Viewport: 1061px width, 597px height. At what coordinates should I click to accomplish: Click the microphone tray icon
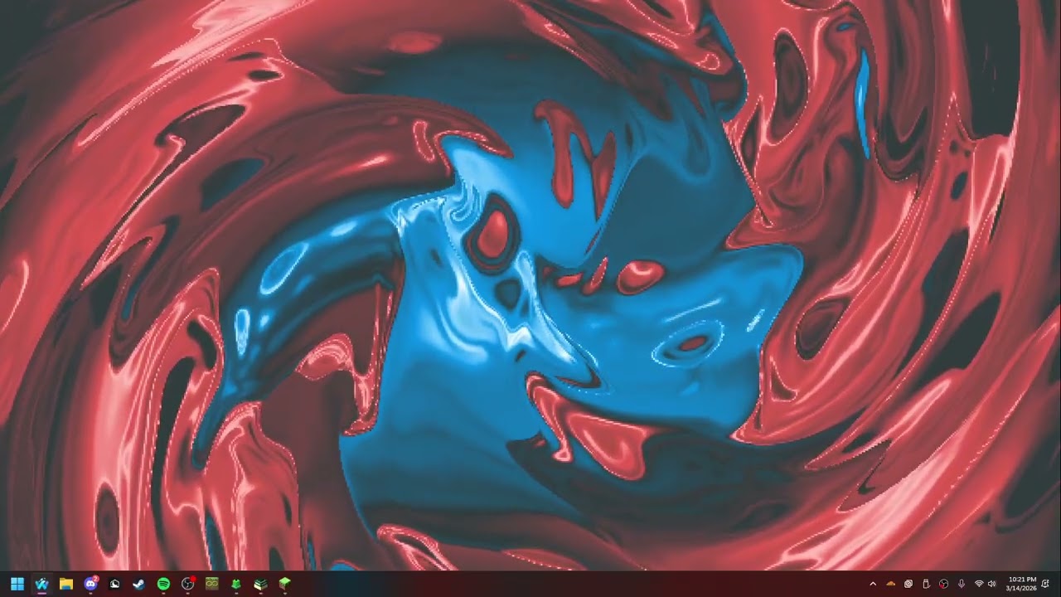(961, 584)
